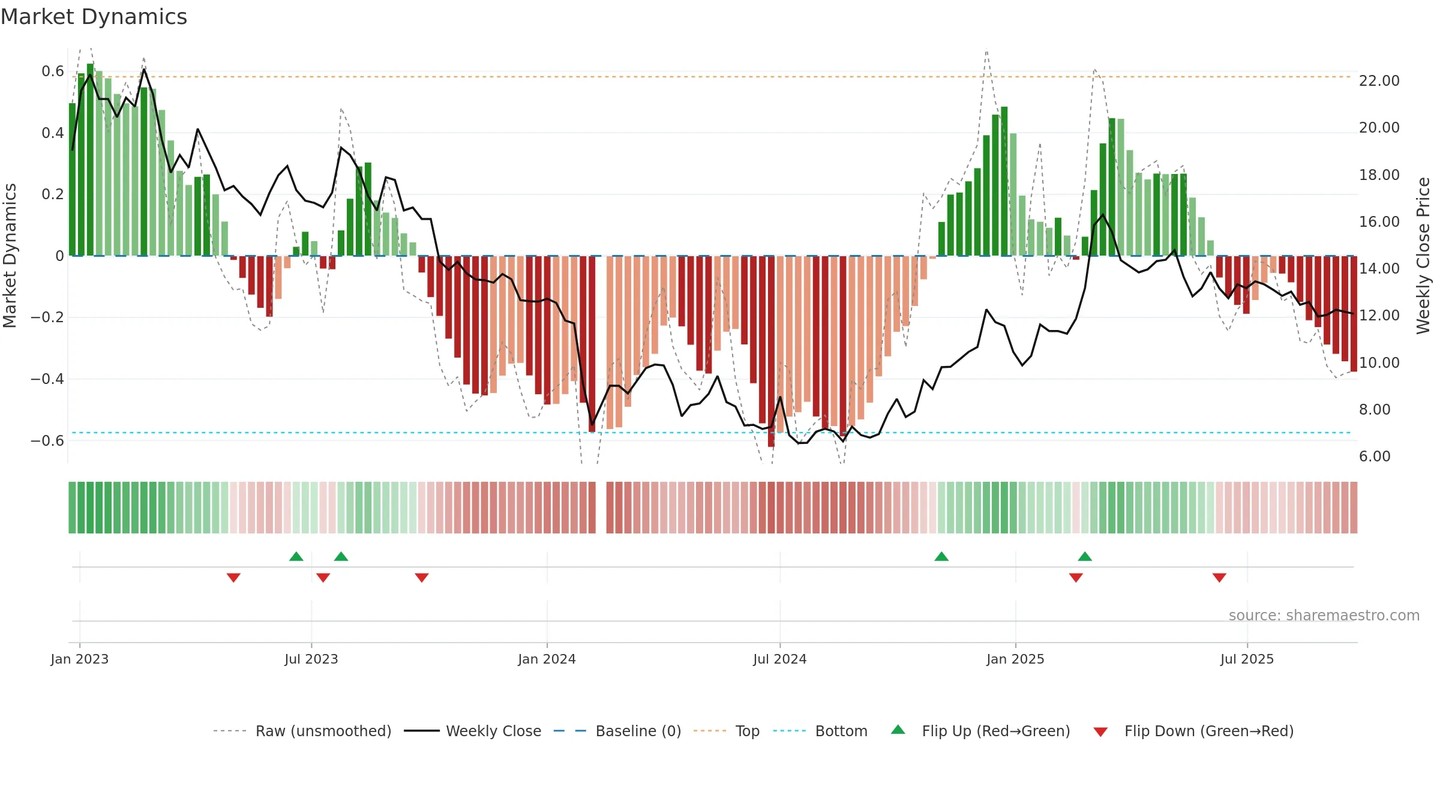Click the 16.00 price tick label
The height and width of the screenshot is (810, 1440).
point(1379,221)
